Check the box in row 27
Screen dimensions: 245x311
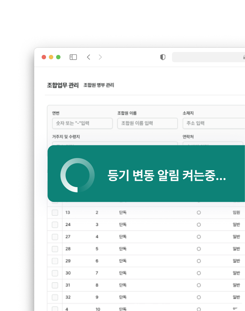(55, 237)
